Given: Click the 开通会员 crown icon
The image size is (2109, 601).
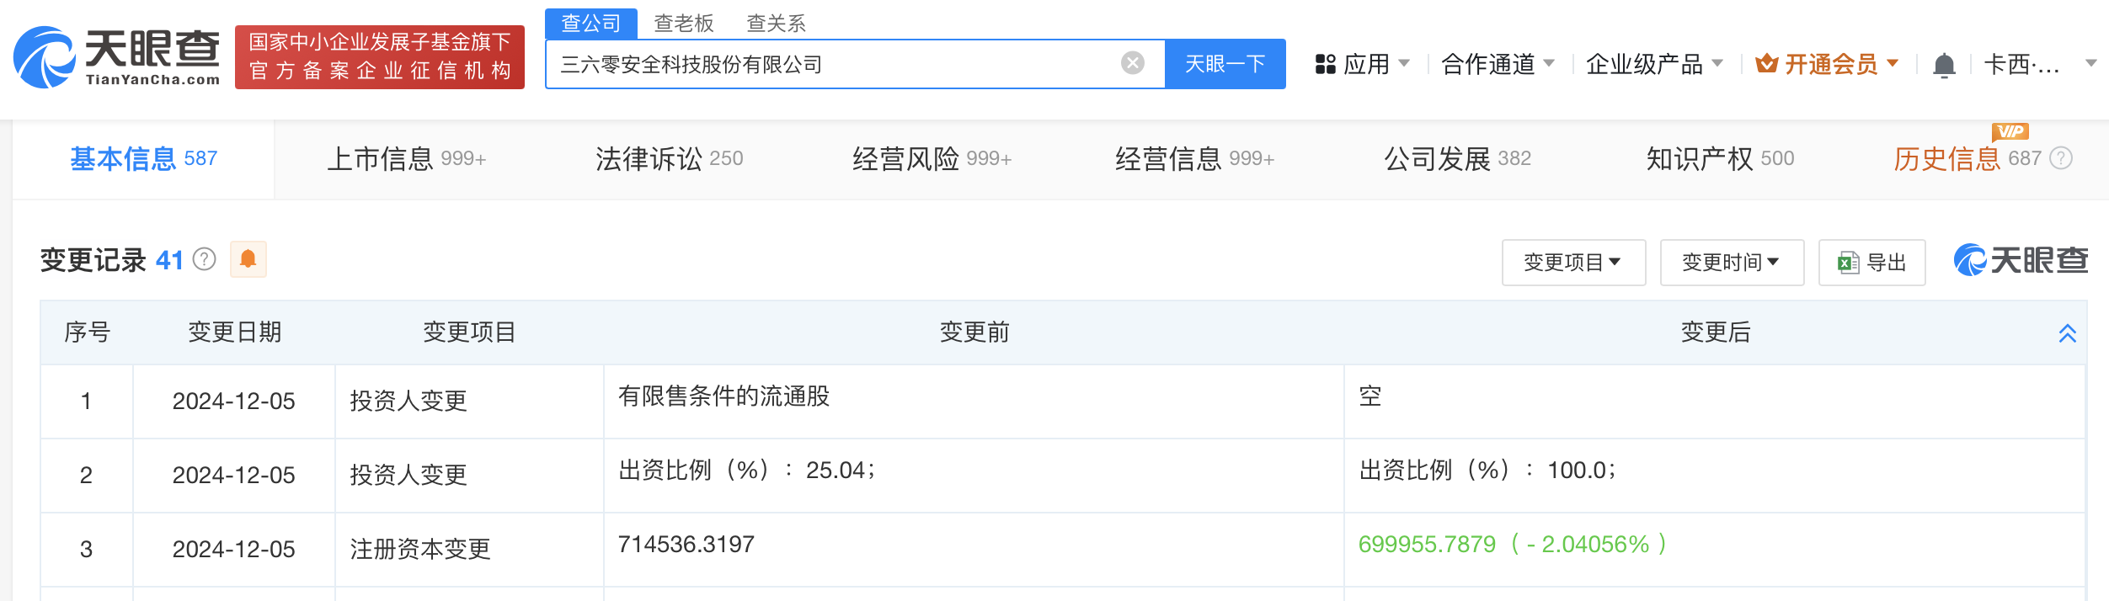Looking at the screenshot, I should tap(1767, 64).
